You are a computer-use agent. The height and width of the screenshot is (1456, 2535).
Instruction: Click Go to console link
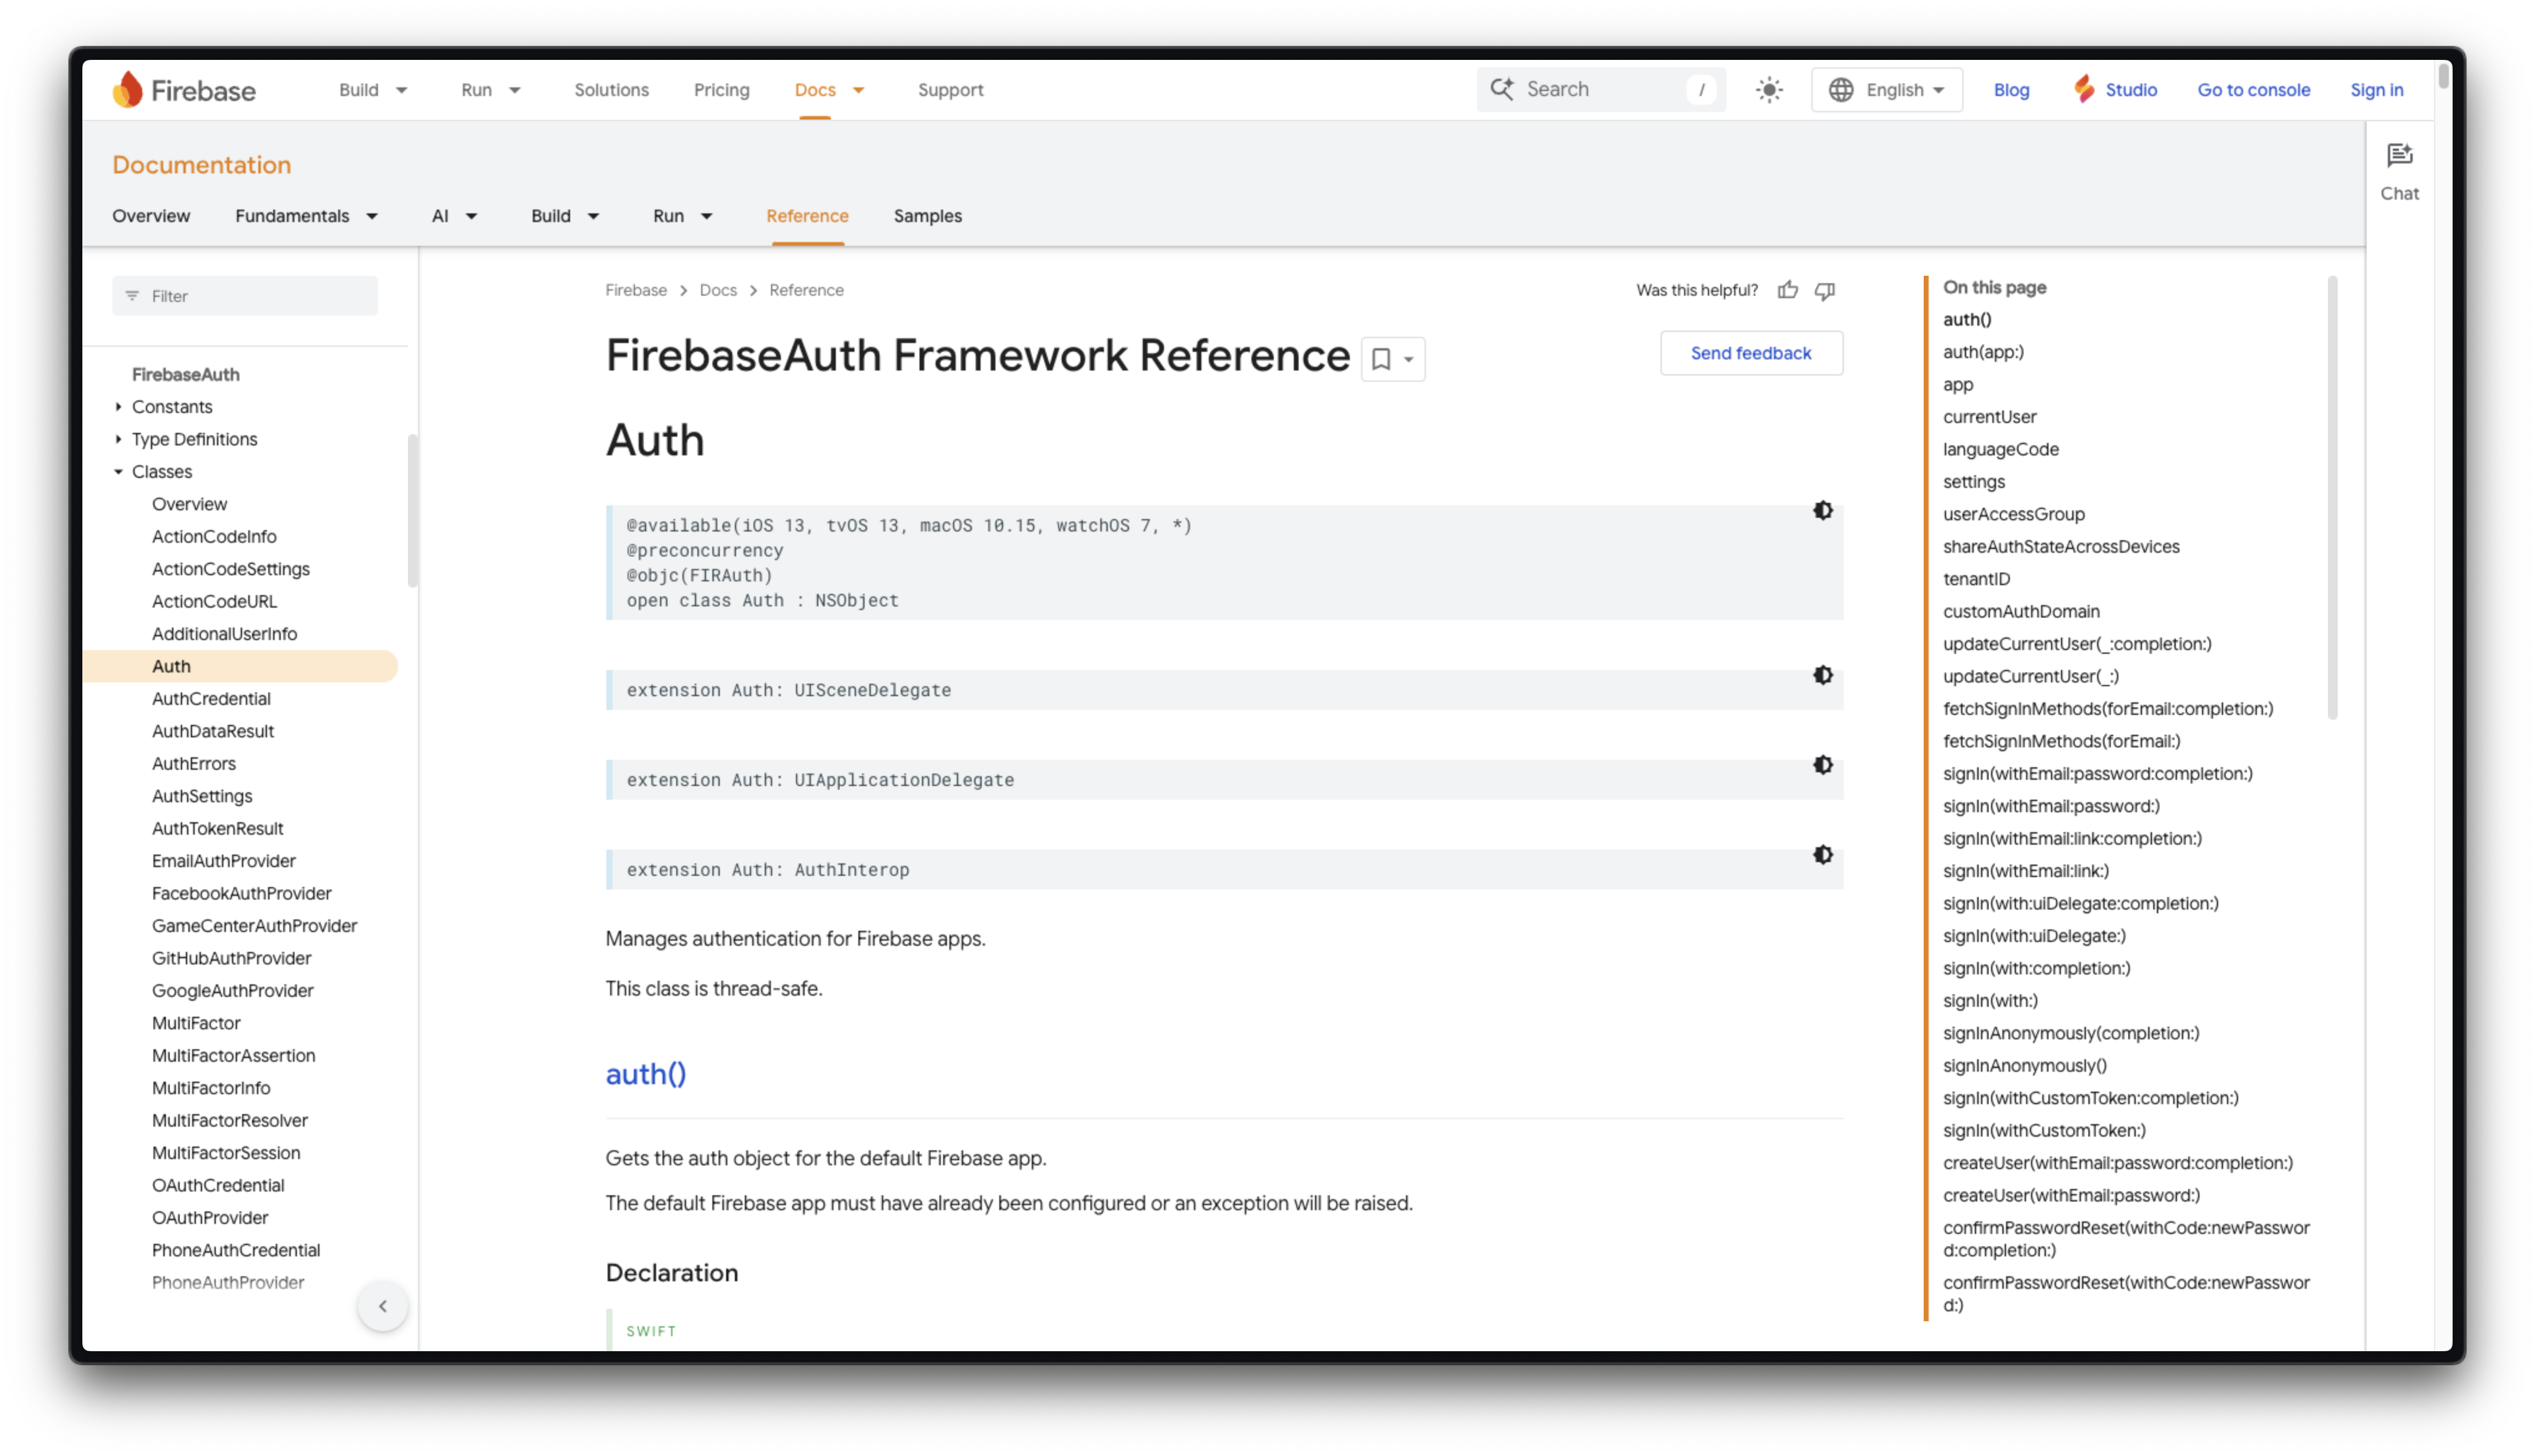pos(2253,90)
